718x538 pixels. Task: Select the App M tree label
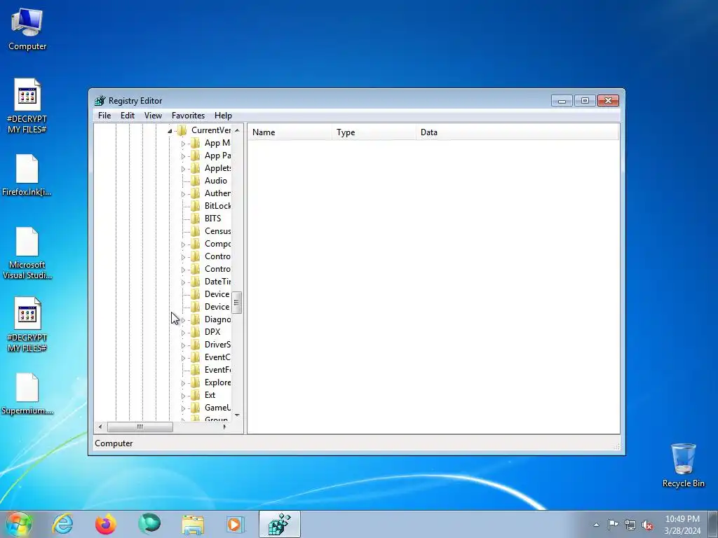coord(217,143)
